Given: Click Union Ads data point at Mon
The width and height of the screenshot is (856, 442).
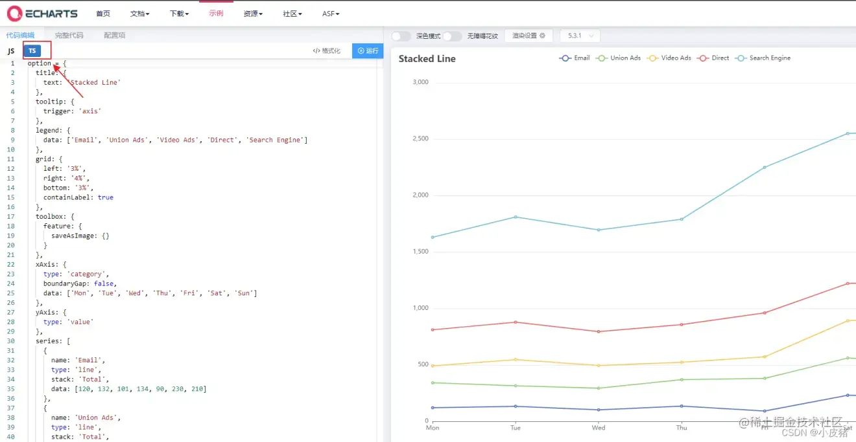Looking at the screenshot, I should [x=433, y=382].
